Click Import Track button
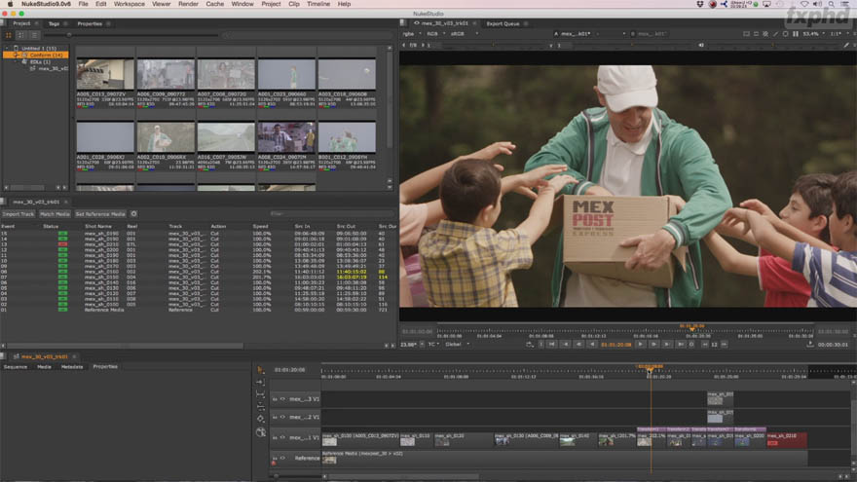Viewport: 857px width, 482px height. click(19, 214)
